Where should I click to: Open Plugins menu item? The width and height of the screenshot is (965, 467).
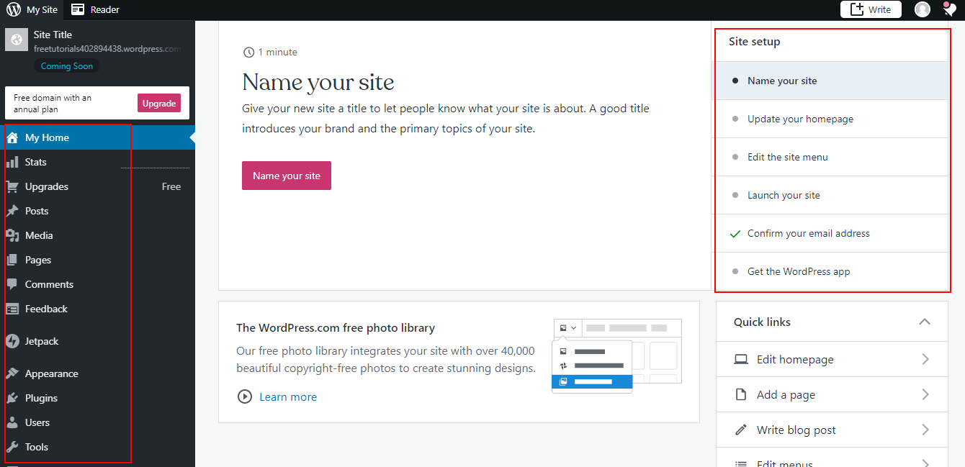tap(97, 398)
